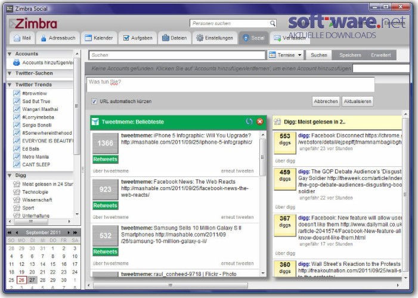The height and width of the screenshot is (298, 418).
Task: Open the mashable iPhone 5 infographic link
Action: pyautogui.click(x=187, y=142)
